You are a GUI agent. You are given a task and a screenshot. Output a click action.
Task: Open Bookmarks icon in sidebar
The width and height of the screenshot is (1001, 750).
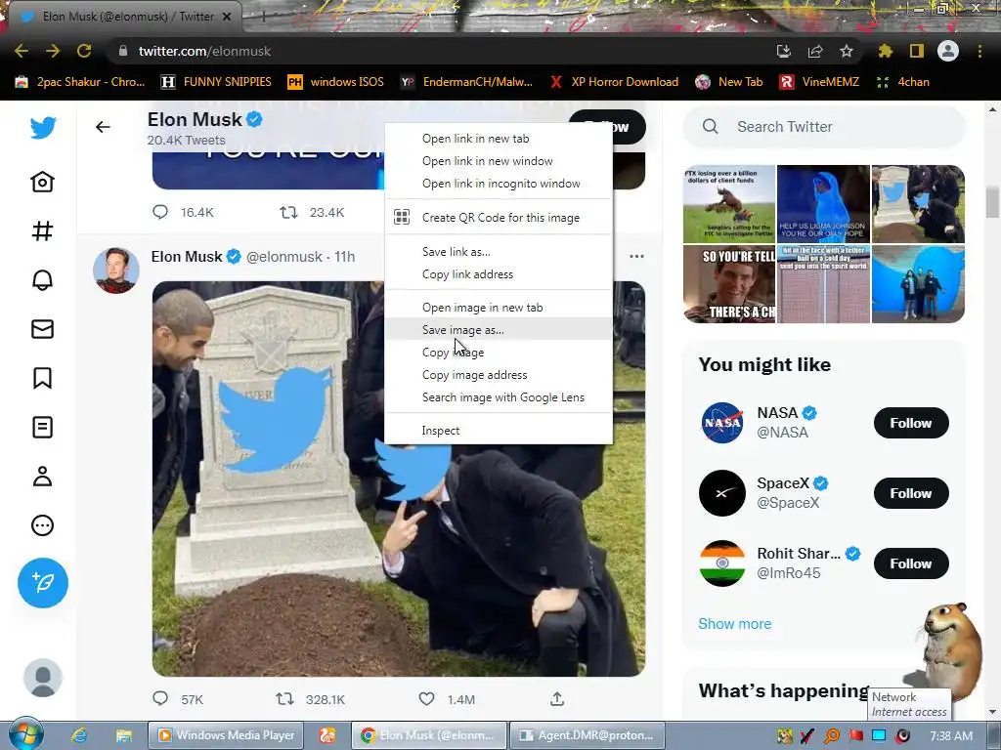tap(43, 378)
